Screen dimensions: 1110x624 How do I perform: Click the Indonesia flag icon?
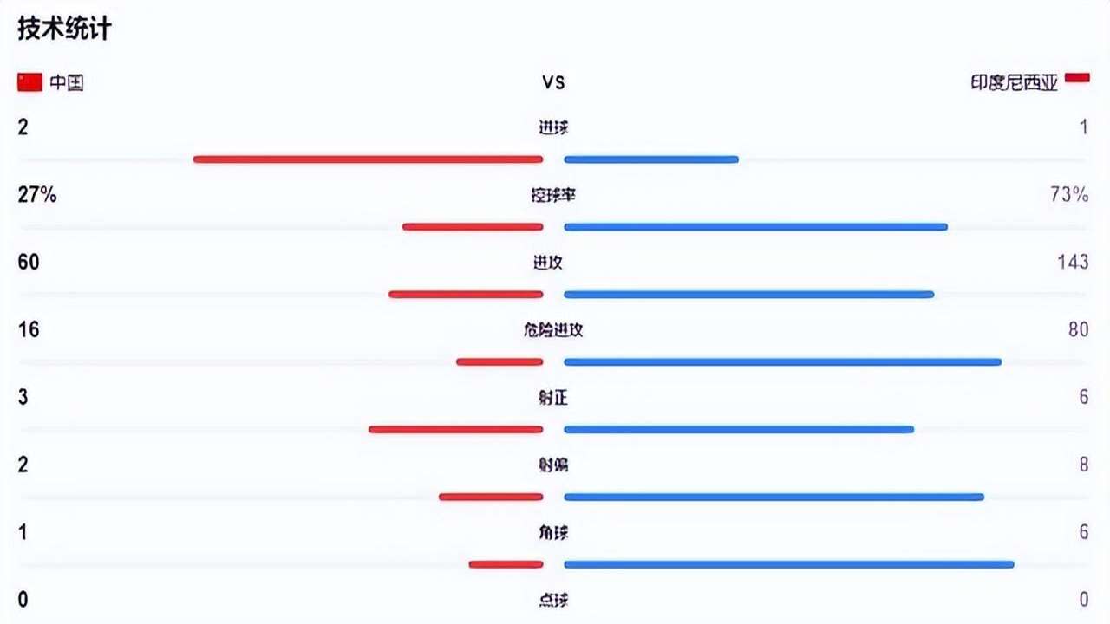pos(1077,79)
